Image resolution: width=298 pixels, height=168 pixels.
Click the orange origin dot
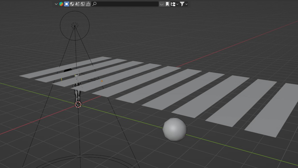click(x=102, y=81)
